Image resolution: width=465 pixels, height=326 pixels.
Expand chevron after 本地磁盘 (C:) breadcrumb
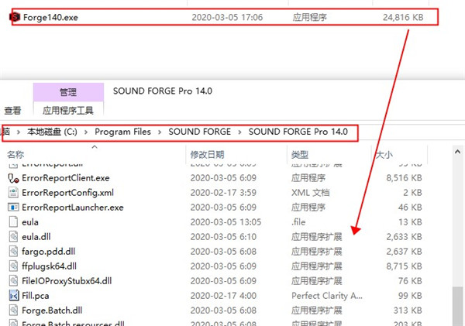click(x=86, y=132)
